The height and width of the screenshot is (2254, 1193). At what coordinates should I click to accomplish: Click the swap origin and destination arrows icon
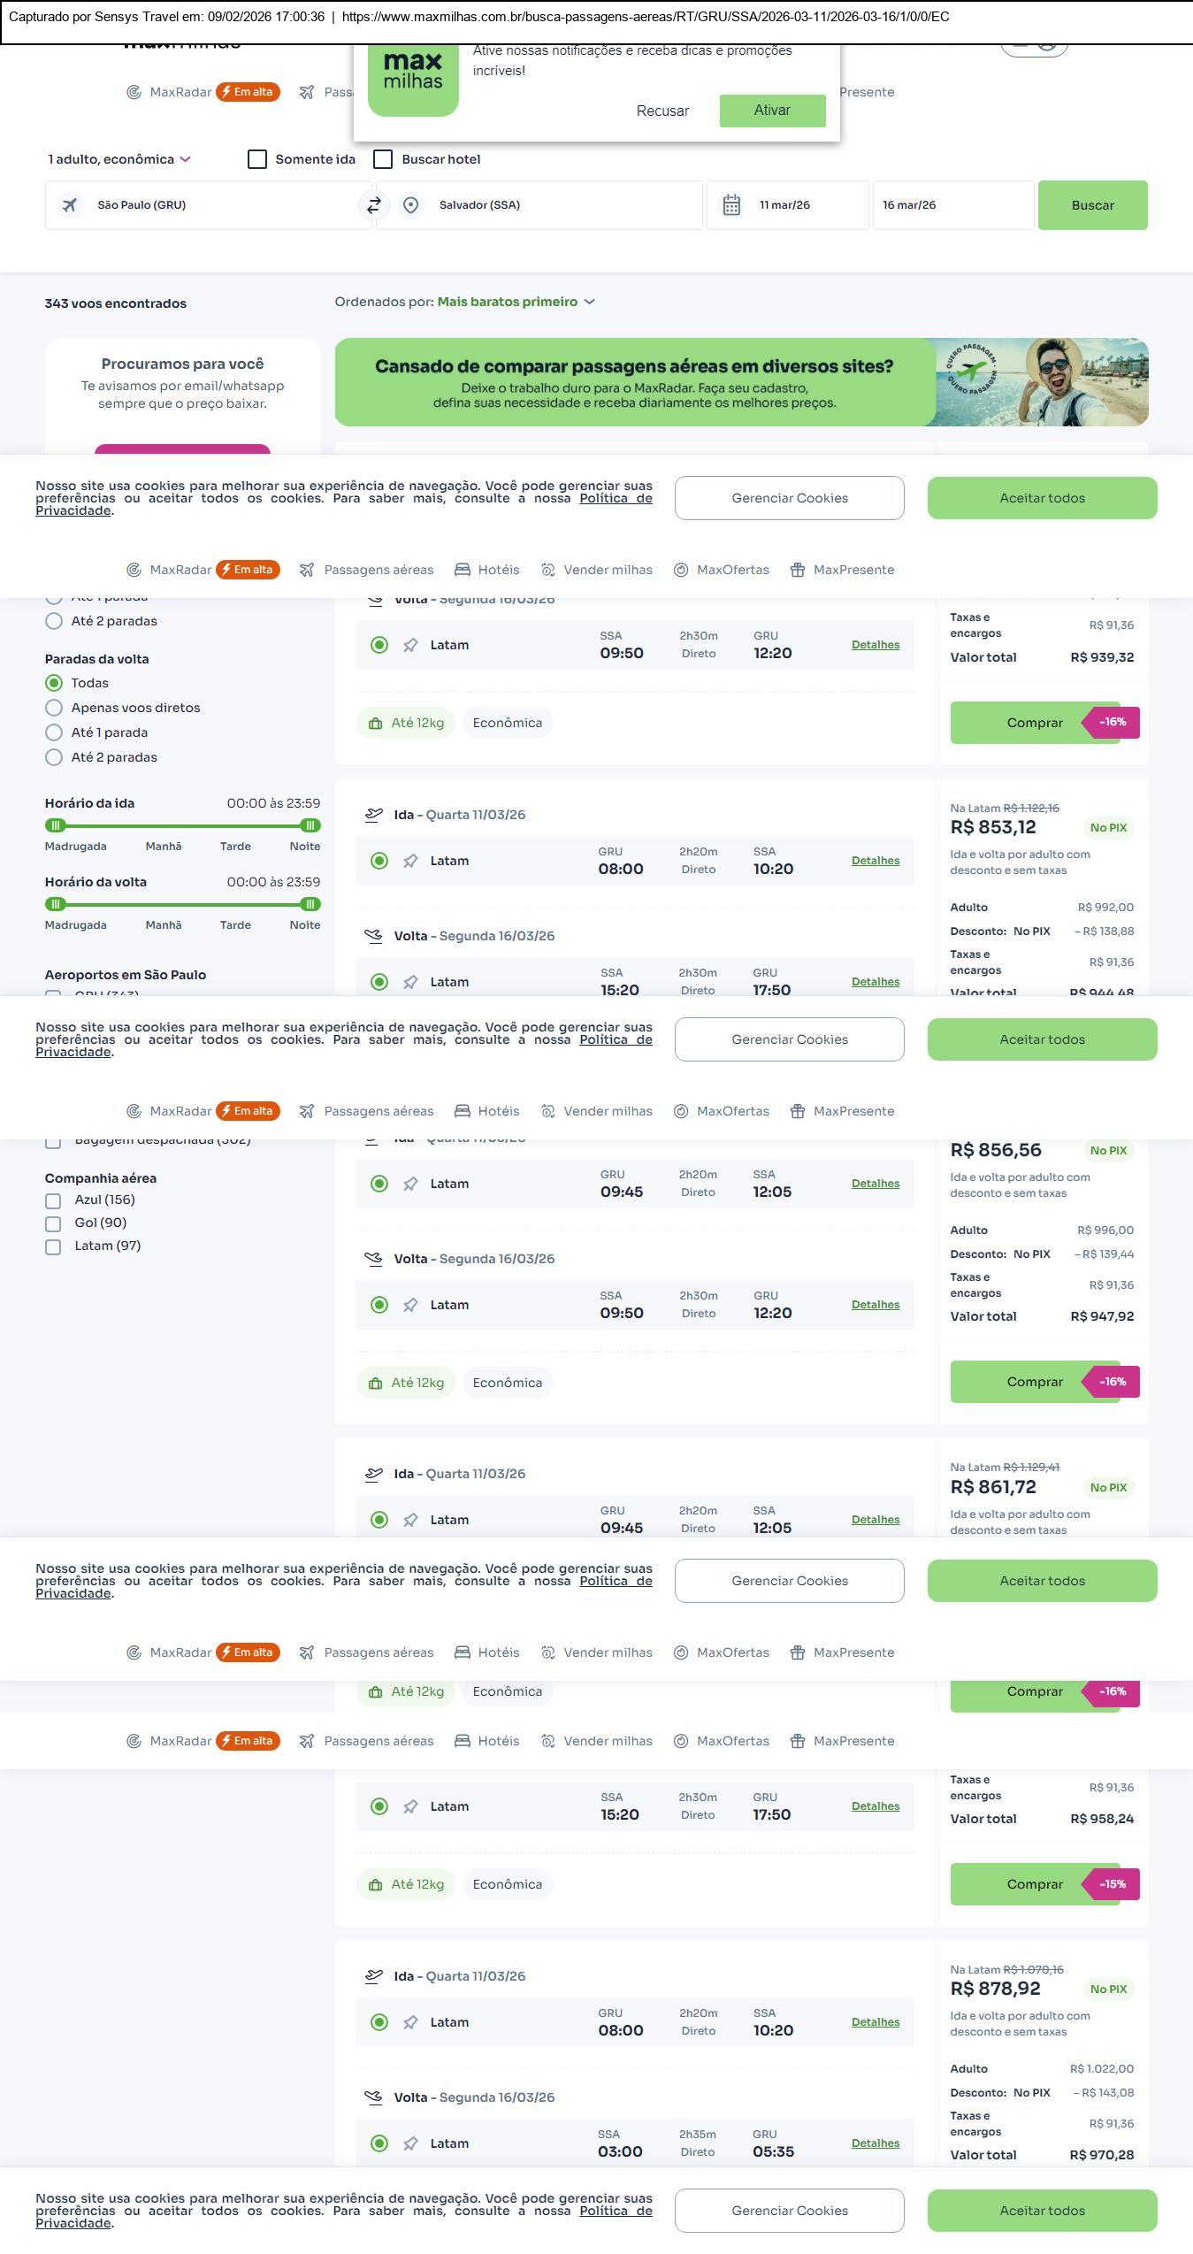(374, 205)
